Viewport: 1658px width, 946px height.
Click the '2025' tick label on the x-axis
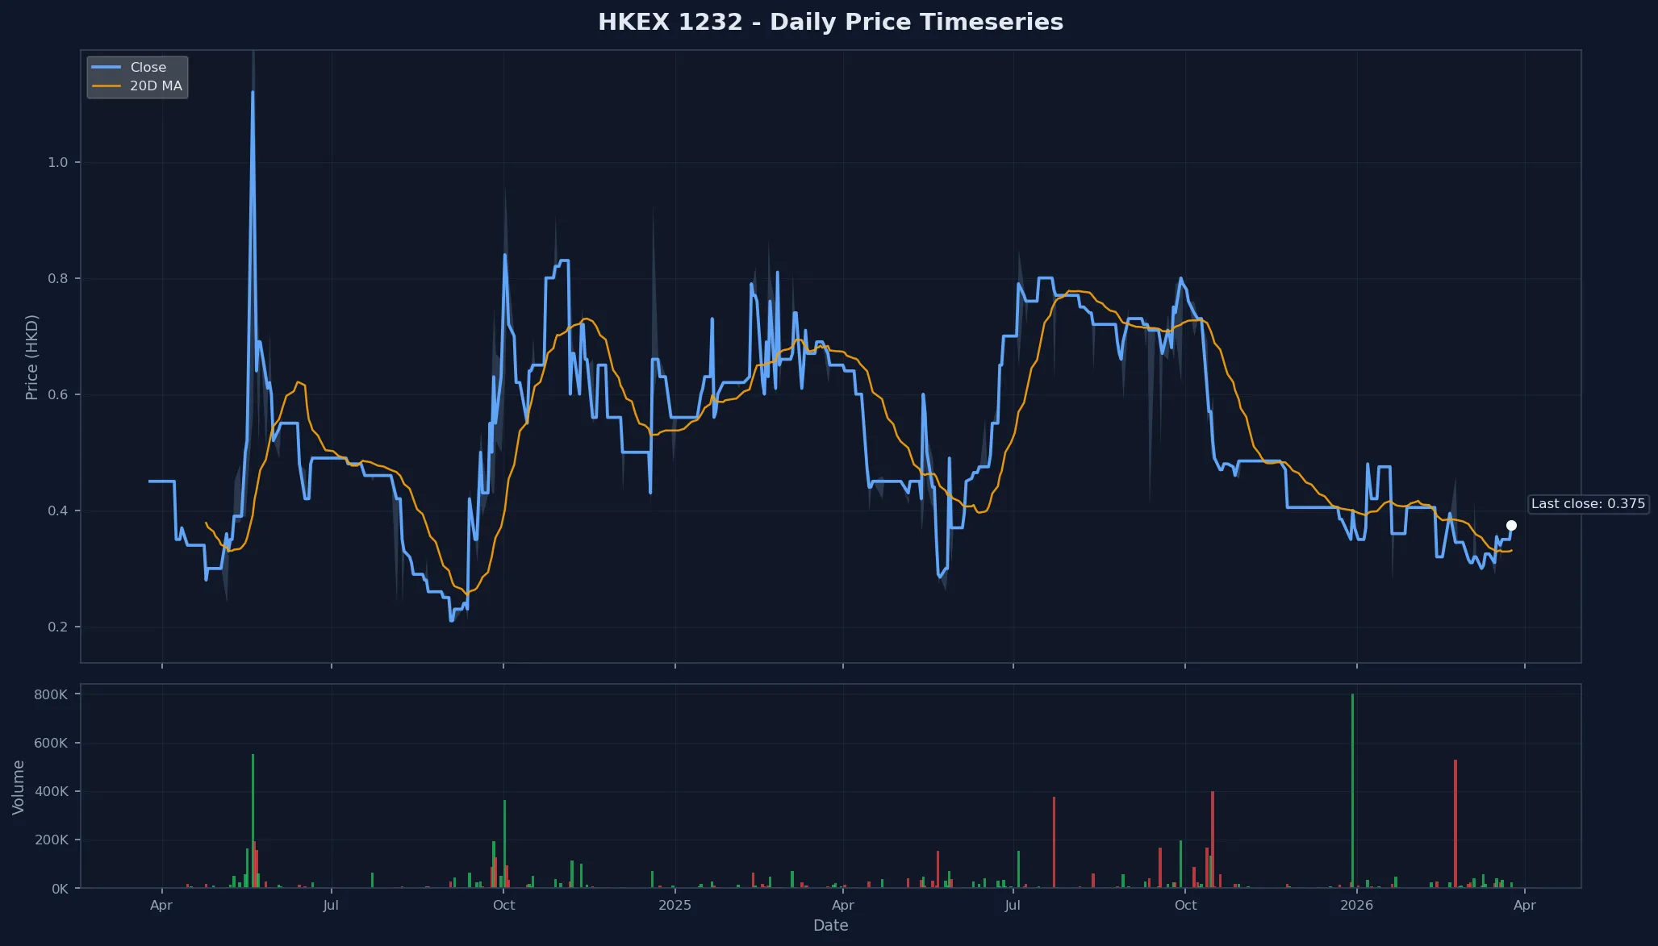click(x=674, y=905)
